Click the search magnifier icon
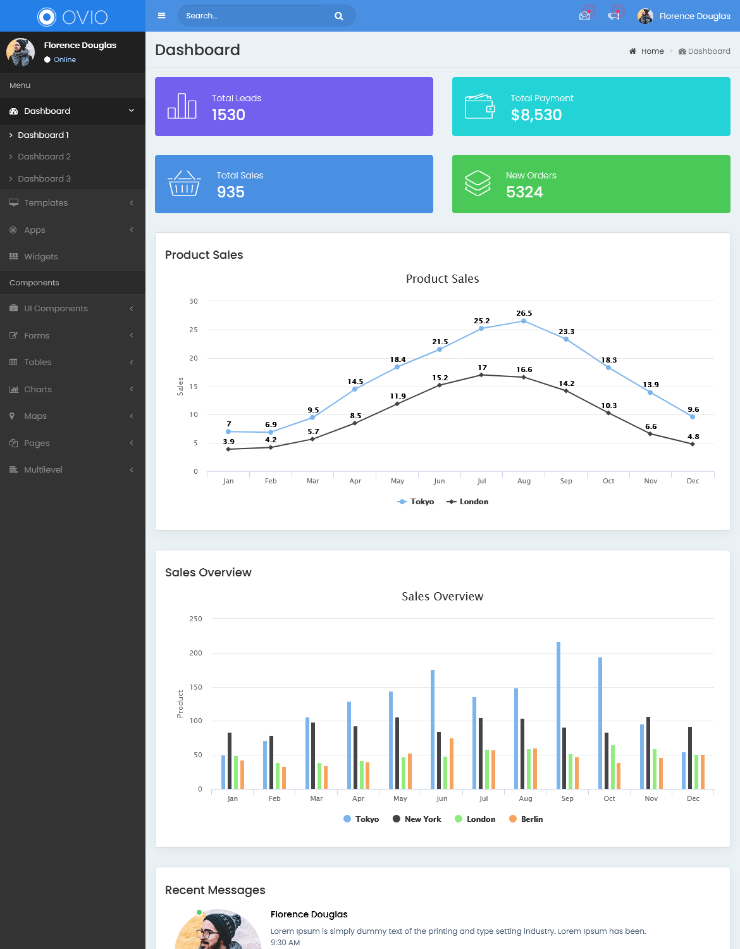This screenshot has width=740, height=949. [339, 16]
